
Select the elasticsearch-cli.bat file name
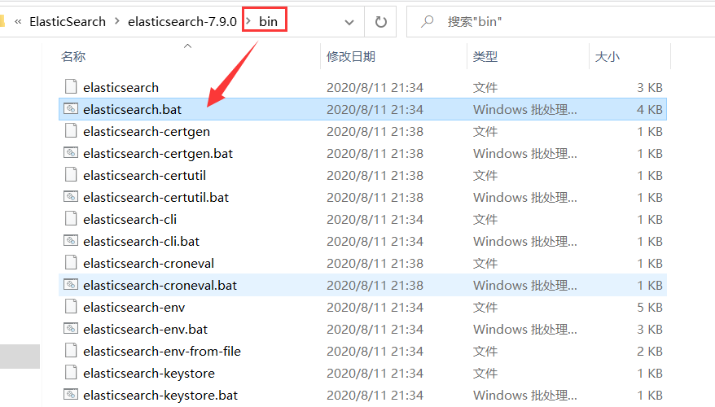142,241
